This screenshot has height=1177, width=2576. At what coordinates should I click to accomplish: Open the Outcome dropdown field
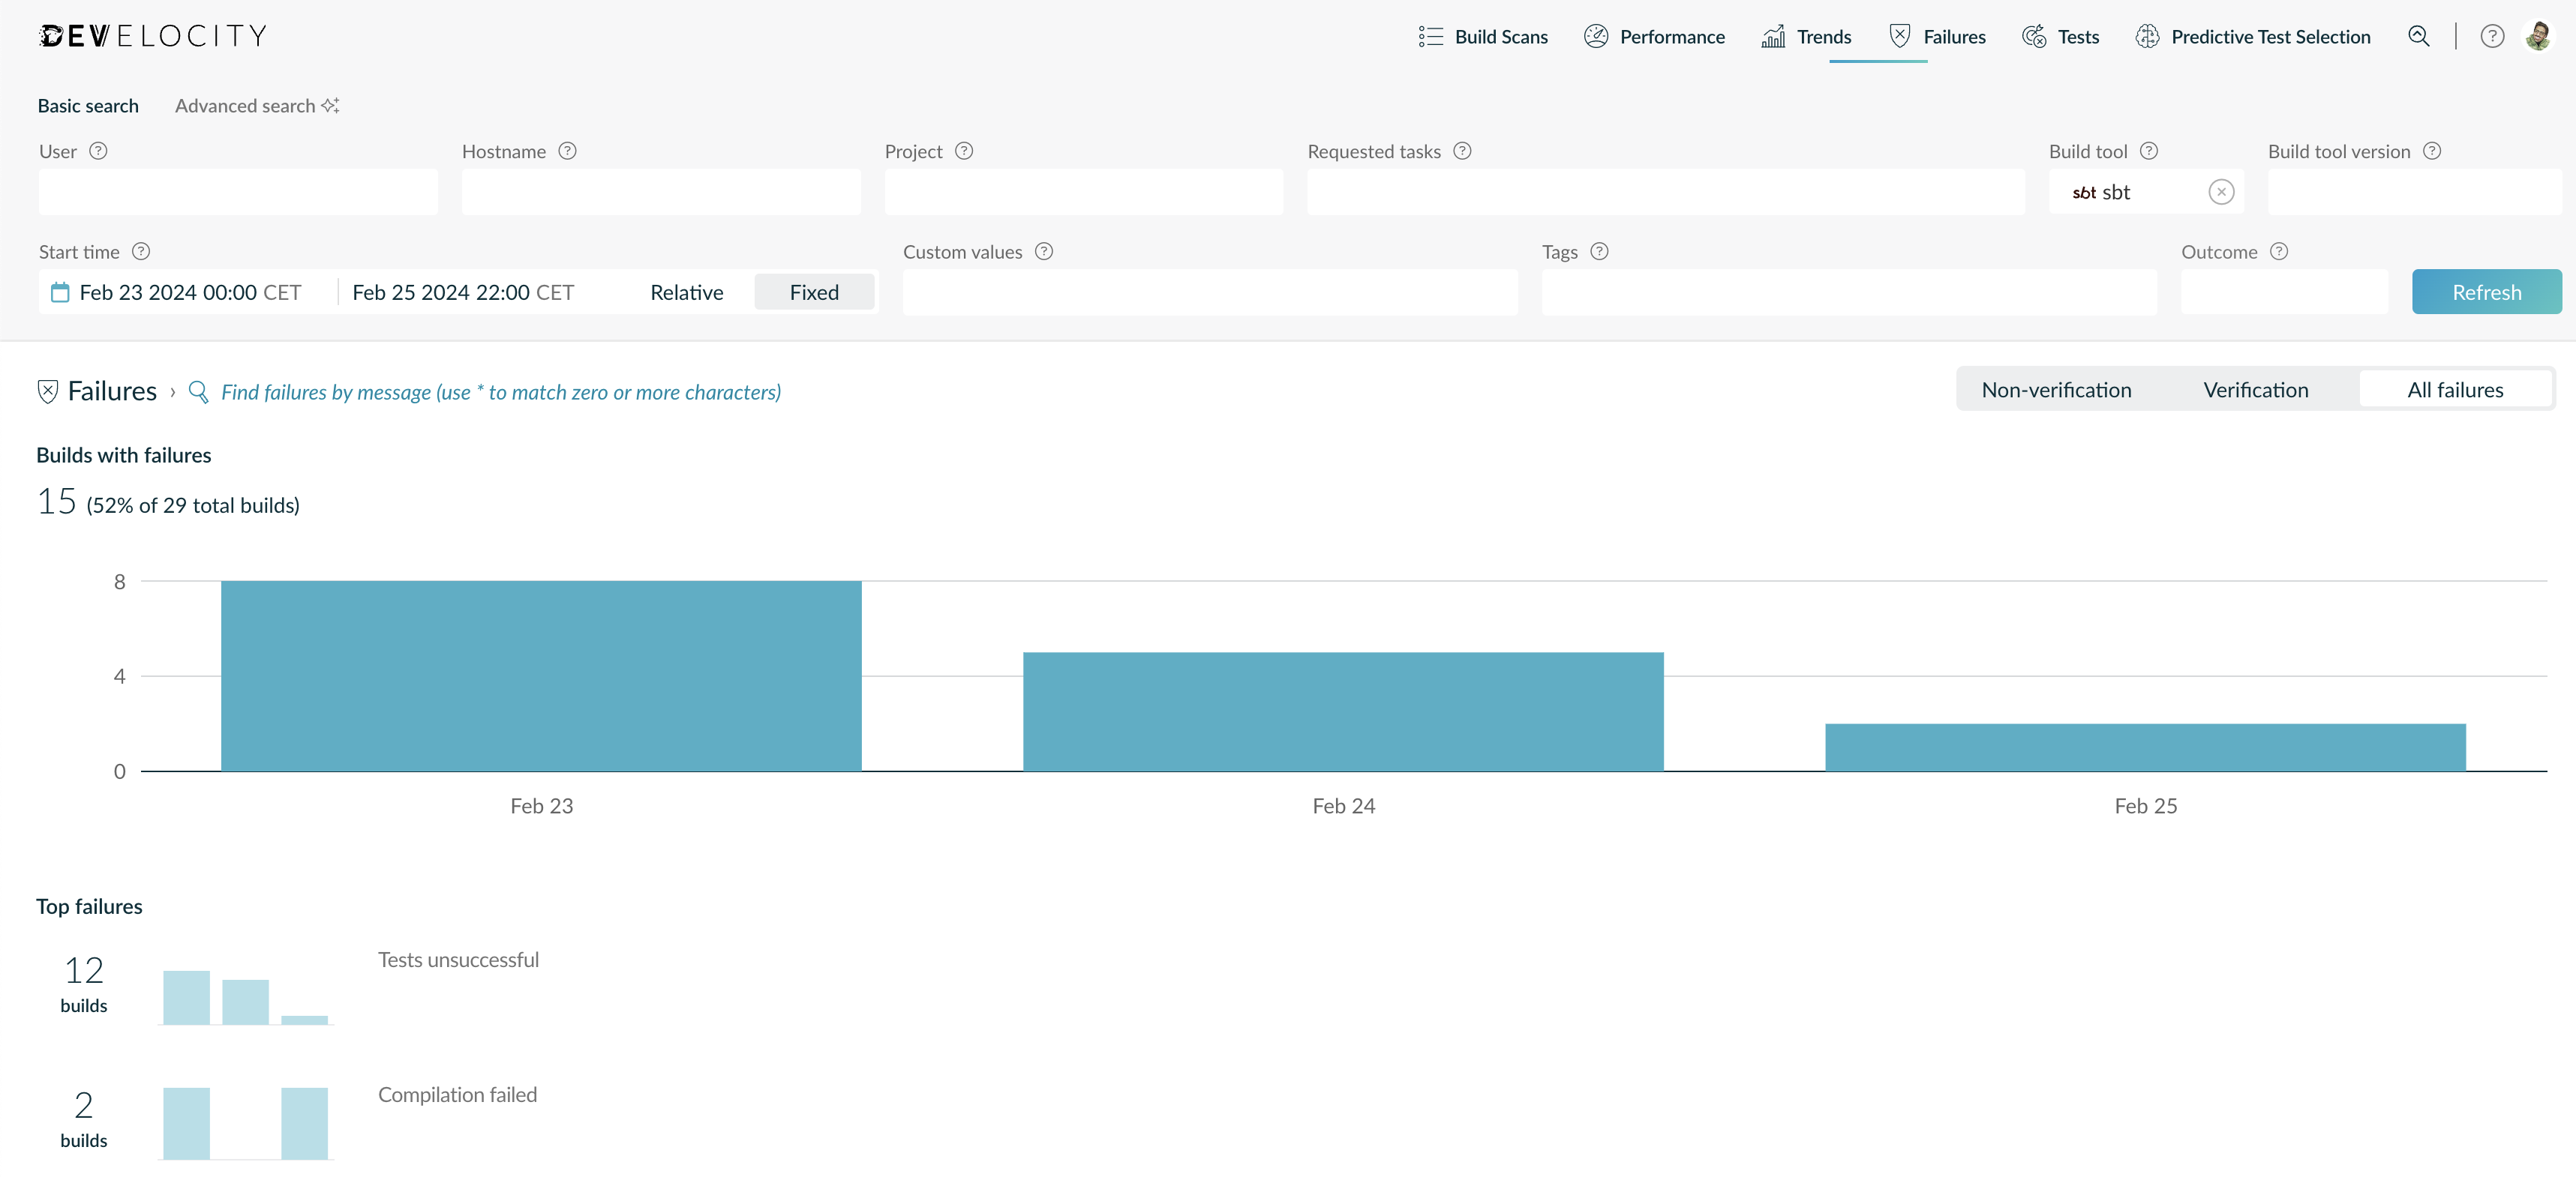pos(2284,293)
